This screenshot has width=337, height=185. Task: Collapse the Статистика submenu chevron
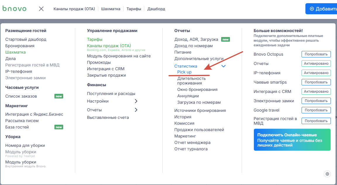click(x=223, y=66)
